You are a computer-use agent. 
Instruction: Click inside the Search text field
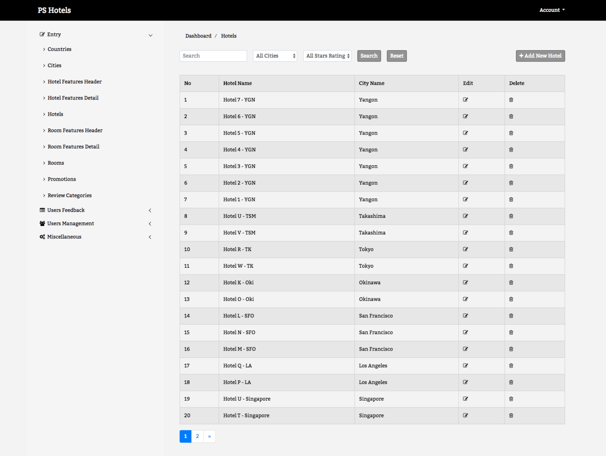pos(213,56)
